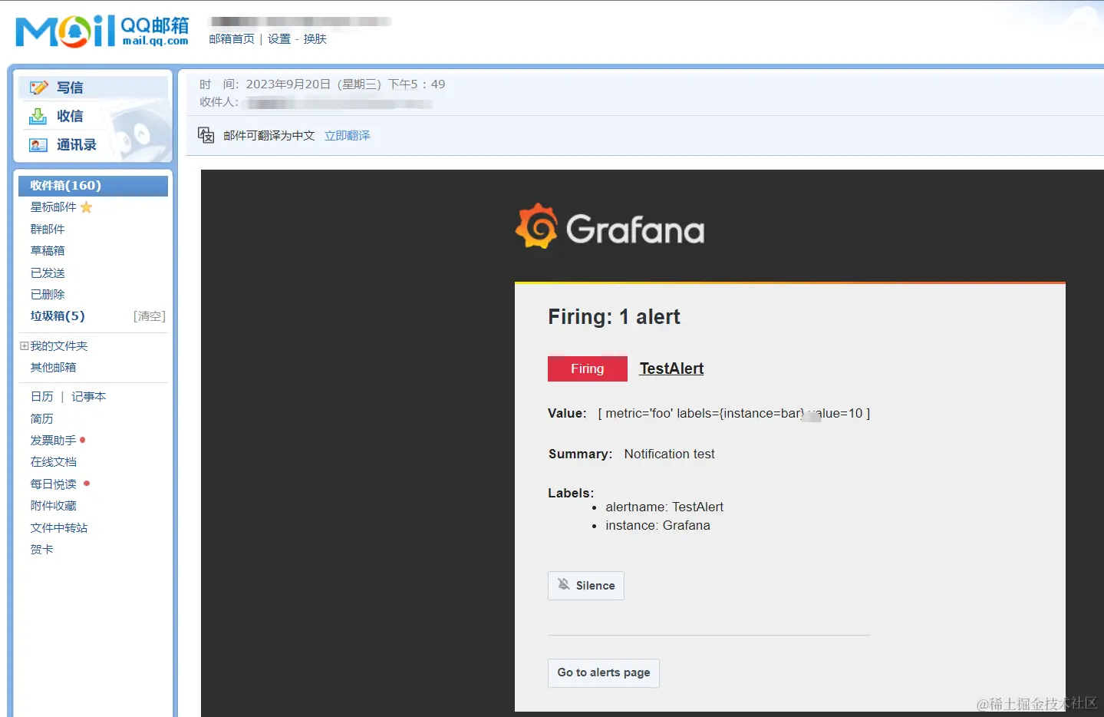Go to 邮箱首页 mailbox home
1104x717 pixels.
pyautogui.click(x=232, y=38)
